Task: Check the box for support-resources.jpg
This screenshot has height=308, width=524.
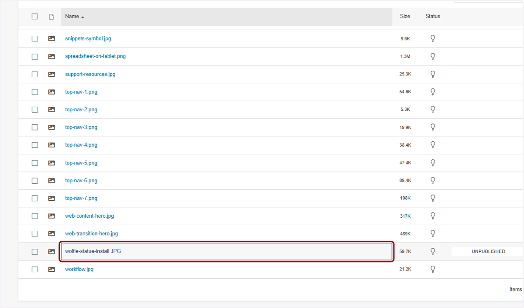Action: coord(35,74)
